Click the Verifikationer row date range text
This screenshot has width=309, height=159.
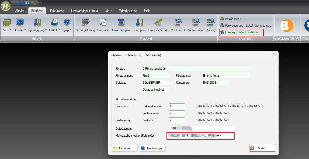pyautogui.click(x=213, y=113)
